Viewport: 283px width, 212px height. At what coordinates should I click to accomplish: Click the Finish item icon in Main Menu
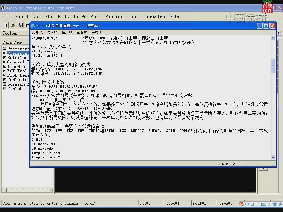4,89
